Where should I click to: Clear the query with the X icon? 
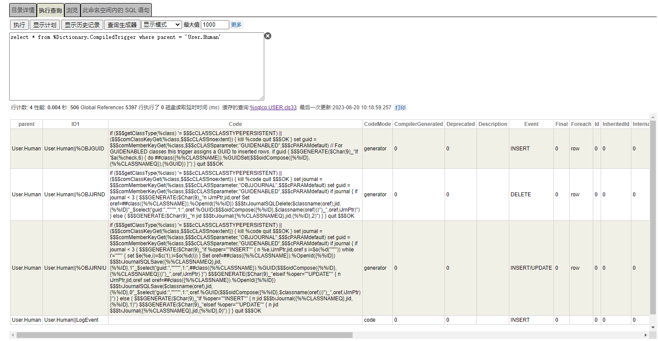click(x=268, y=36)
